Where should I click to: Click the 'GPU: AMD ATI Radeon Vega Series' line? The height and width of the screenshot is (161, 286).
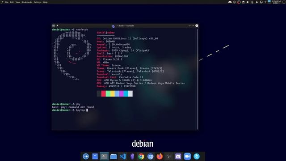pyautogui.click(x=141, y=83)
